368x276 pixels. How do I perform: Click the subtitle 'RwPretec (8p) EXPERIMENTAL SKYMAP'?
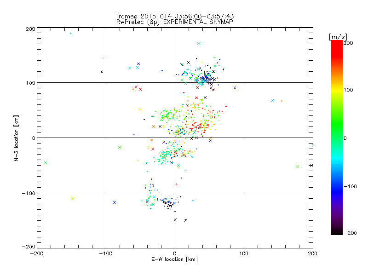click(174, 22)
